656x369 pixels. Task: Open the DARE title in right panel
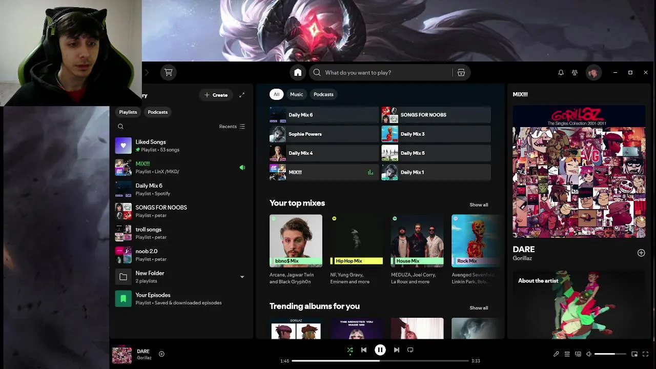[x=524, y=249]
